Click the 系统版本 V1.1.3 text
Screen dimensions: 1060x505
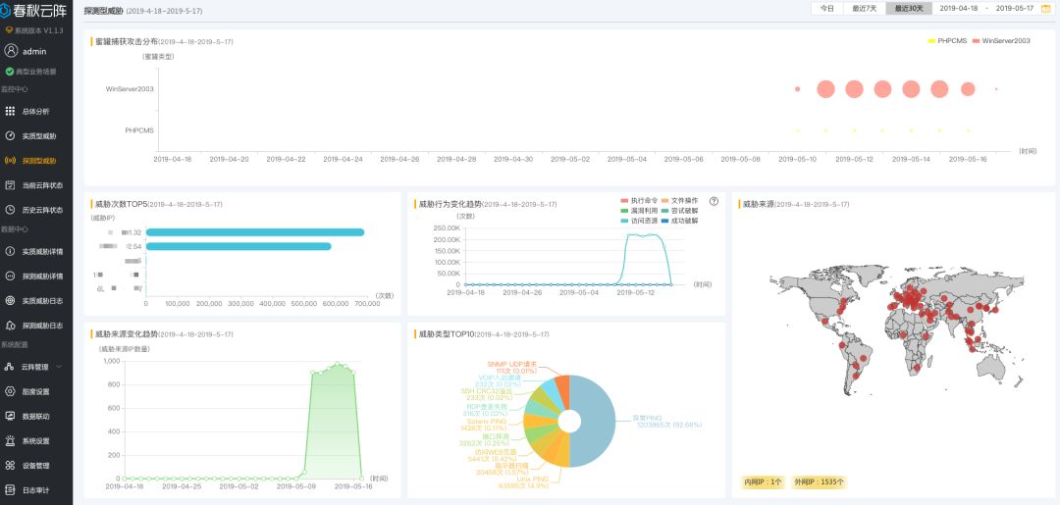pos(38,30)
